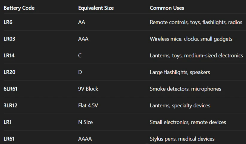This screenshot has width=246, height=144.
Task: Click the Battery Code column header
Action: click(19, 8)
